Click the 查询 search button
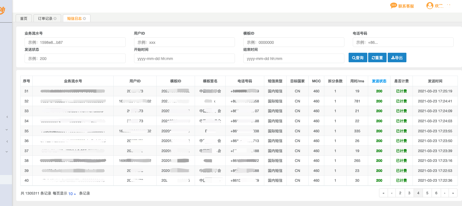This screenshot has width=462, height=206. pos(358,58)
